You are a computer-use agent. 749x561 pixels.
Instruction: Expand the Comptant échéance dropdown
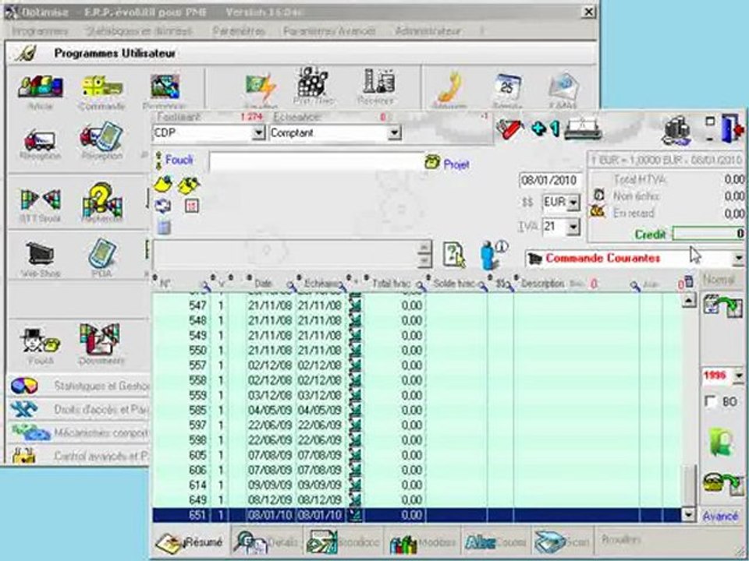394,132
